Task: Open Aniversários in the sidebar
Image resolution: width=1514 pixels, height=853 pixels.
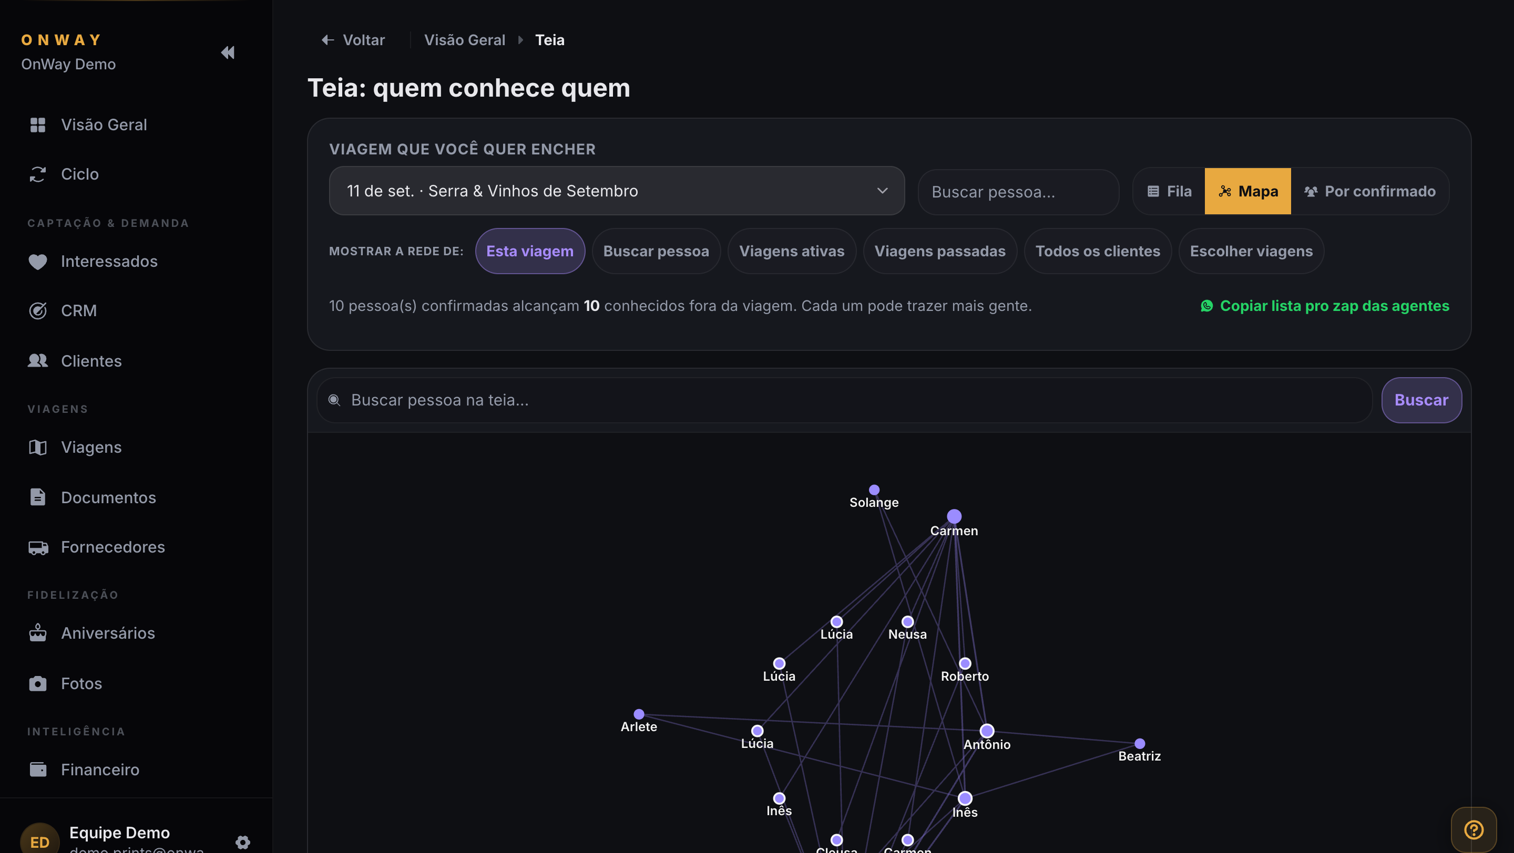Action: coord(108,633)
